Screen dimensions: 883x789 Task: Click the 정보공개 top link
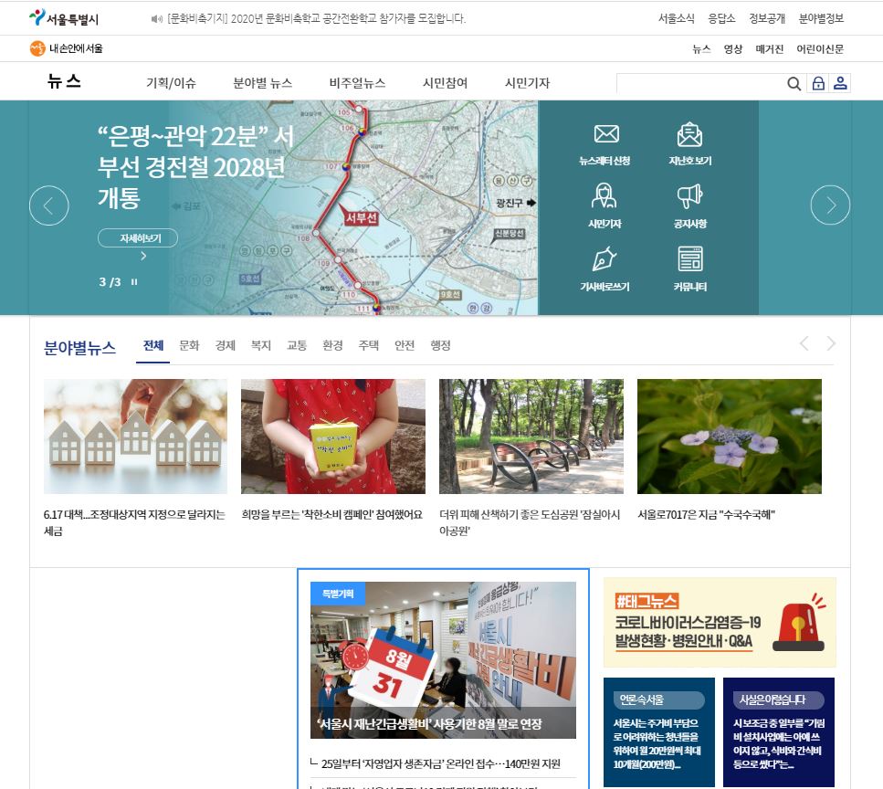click(767, 18)
